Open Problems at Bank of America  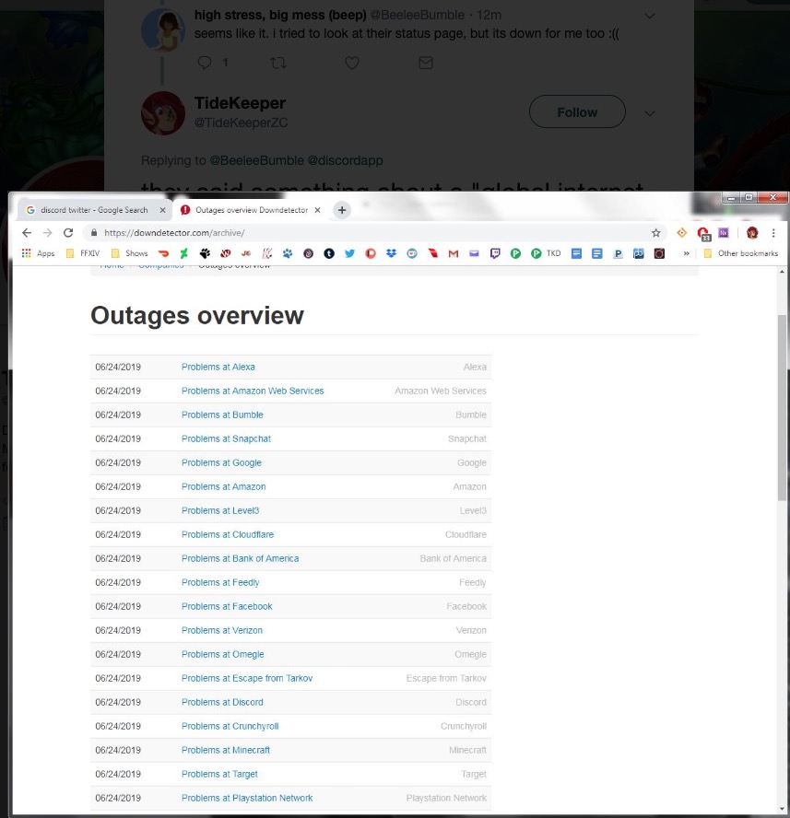point(241,558)
